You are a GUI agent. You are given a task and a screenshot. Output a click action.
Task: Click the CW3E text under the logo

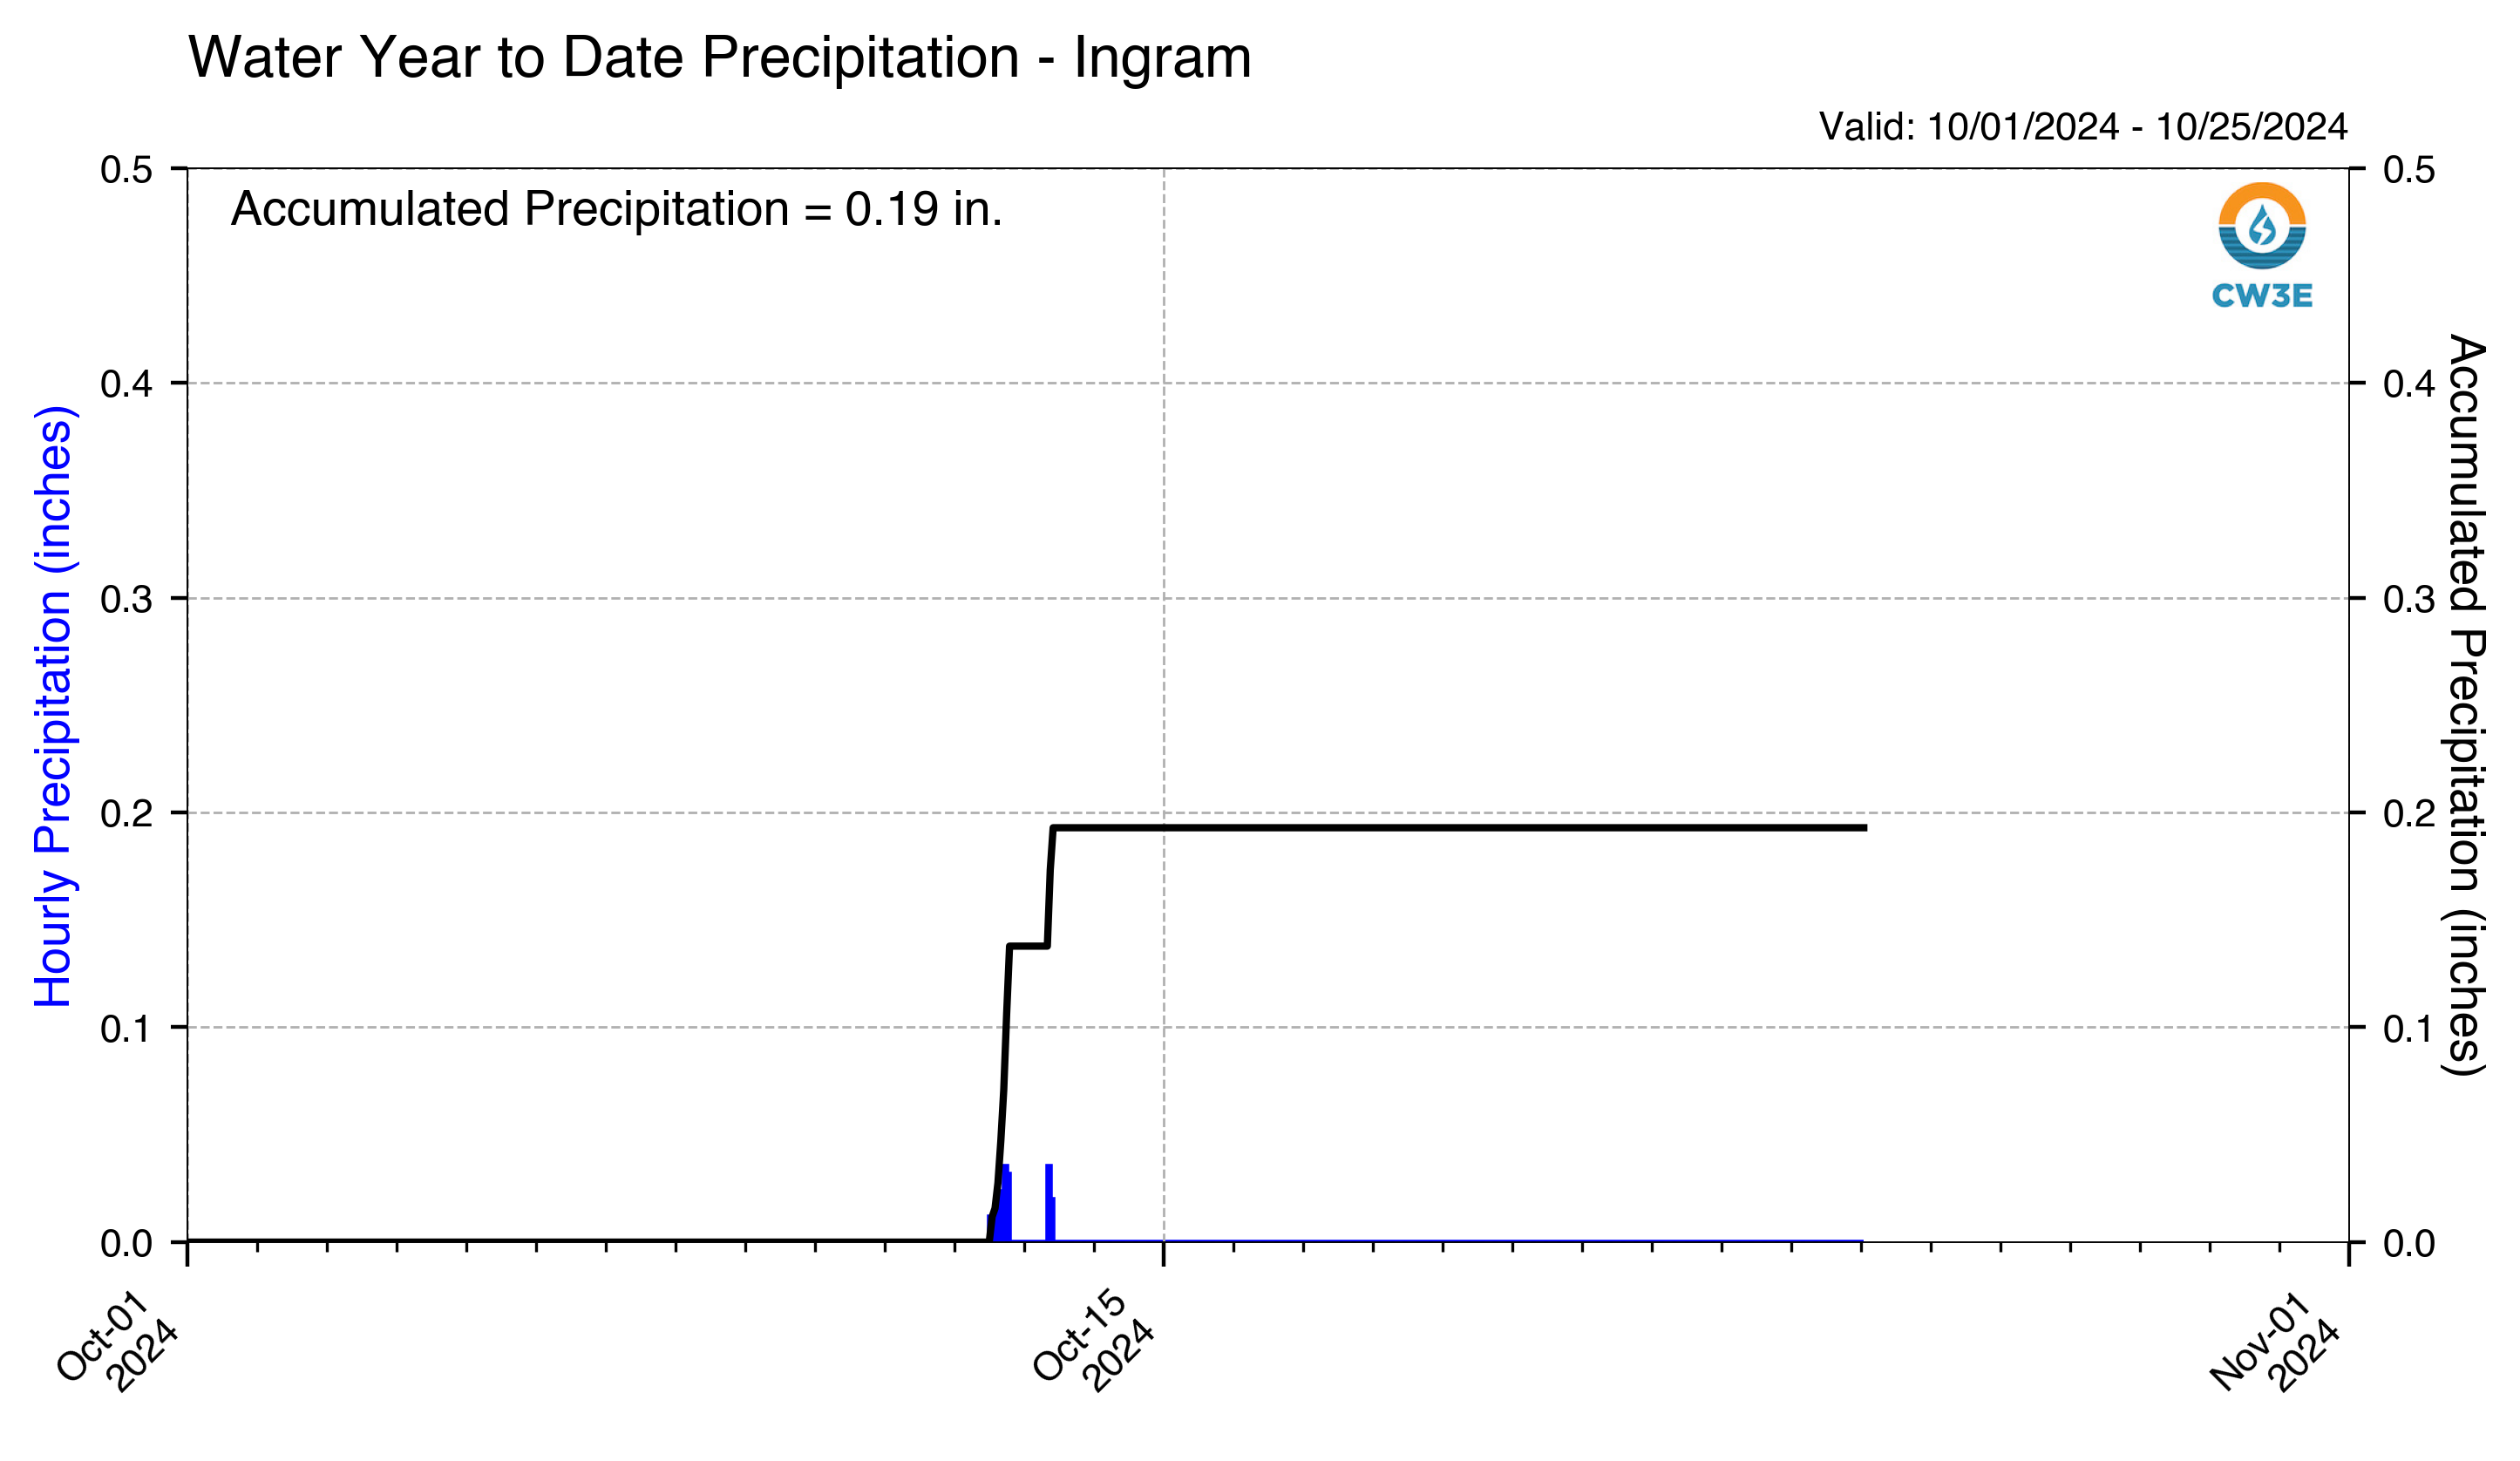click(2262, 296)
